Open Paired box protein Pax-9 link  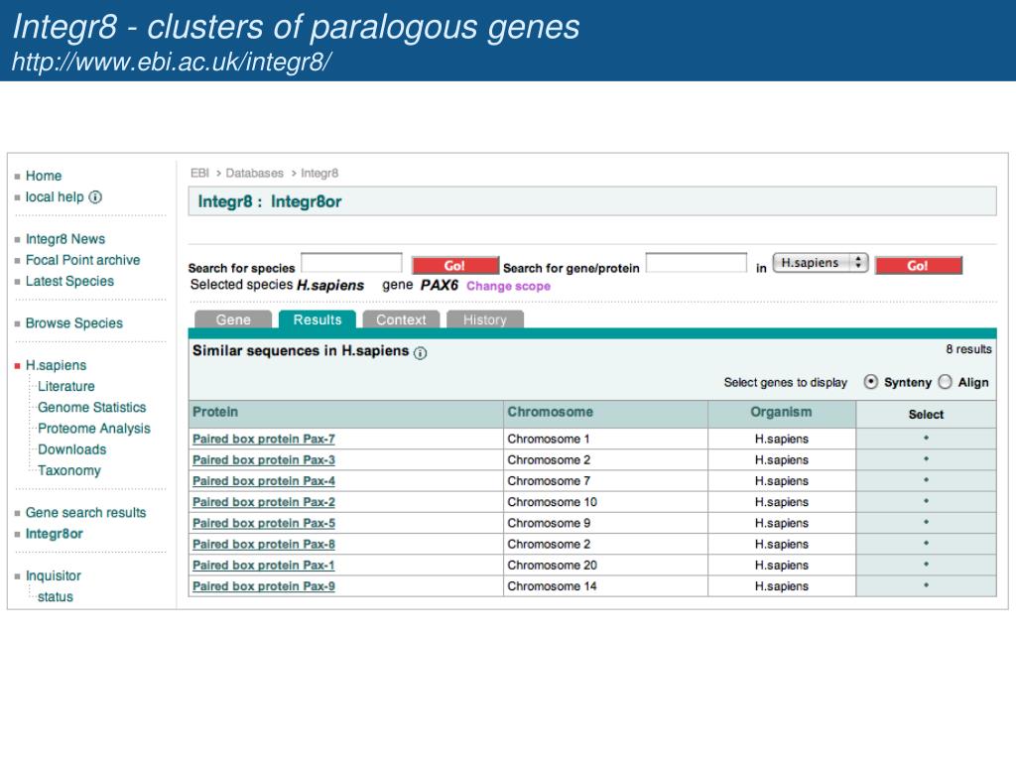pyautogui.click(x=264, y=586)
